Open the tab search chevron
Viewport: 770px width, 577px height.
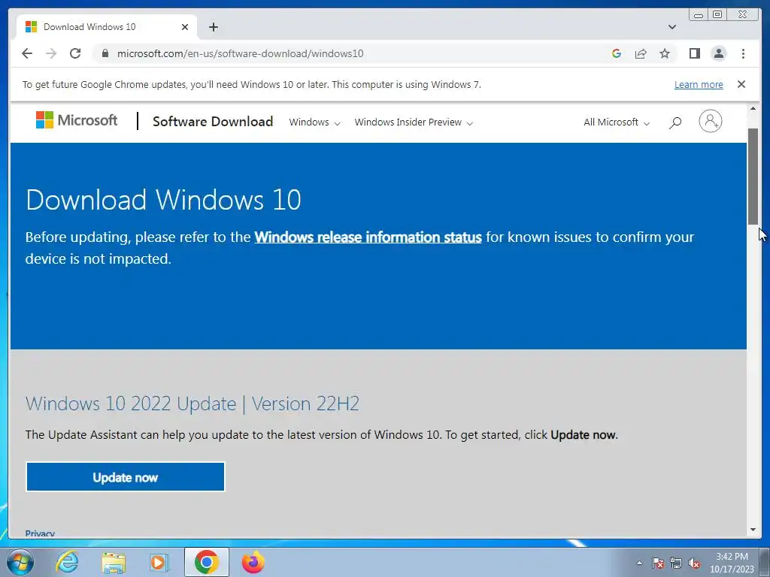click(671, 27)
